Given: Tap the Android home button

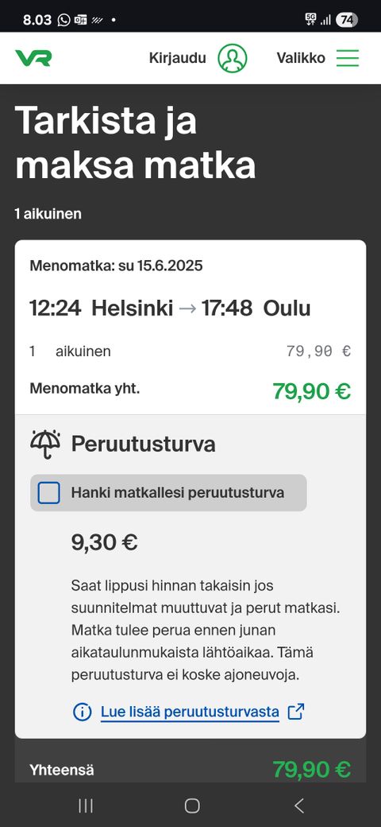Looking at the screenshot, I should [x=192, y=806].
